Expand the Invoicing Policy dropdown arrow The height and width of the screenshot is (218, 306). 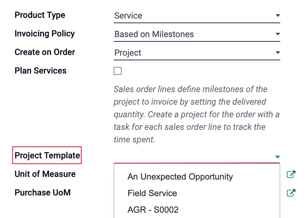(278, 34)
